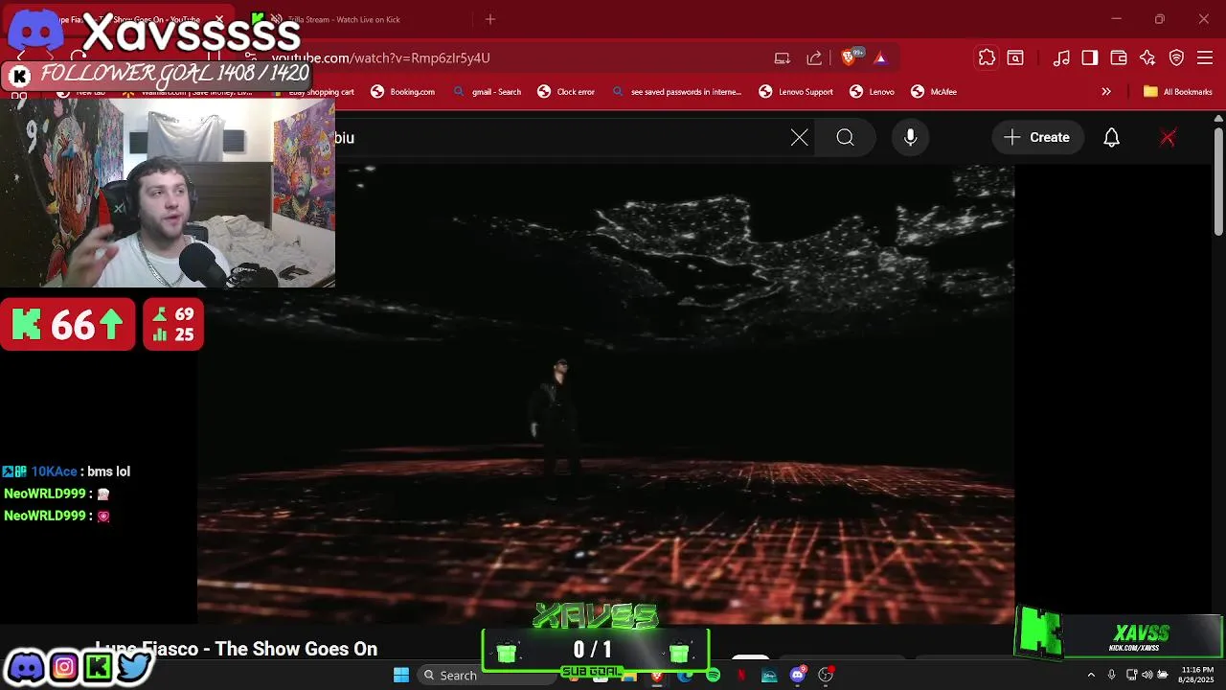This screenshot has height=690, width=1226.
Task: Open the Booking.com bookmark
Action: point(403,92)
